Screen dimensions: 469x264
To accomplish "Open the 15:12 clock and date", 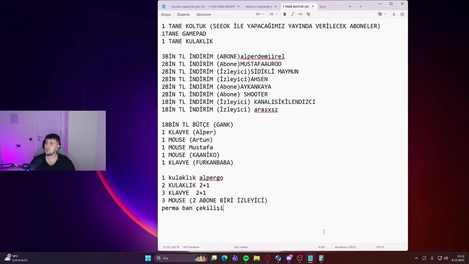I will pyautogui.click(x=458, y=258).
